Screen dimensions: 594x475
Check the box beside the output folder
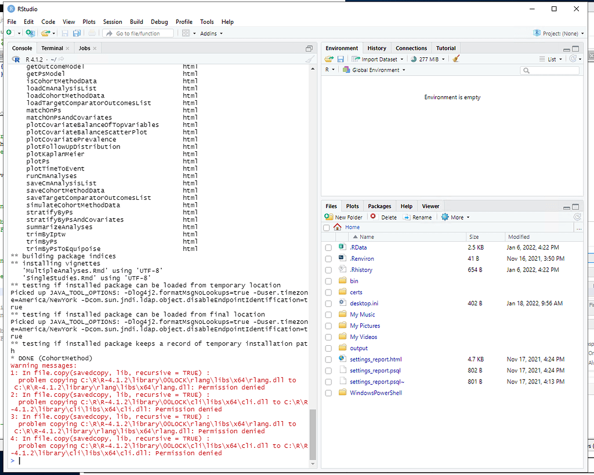point(328,348)
